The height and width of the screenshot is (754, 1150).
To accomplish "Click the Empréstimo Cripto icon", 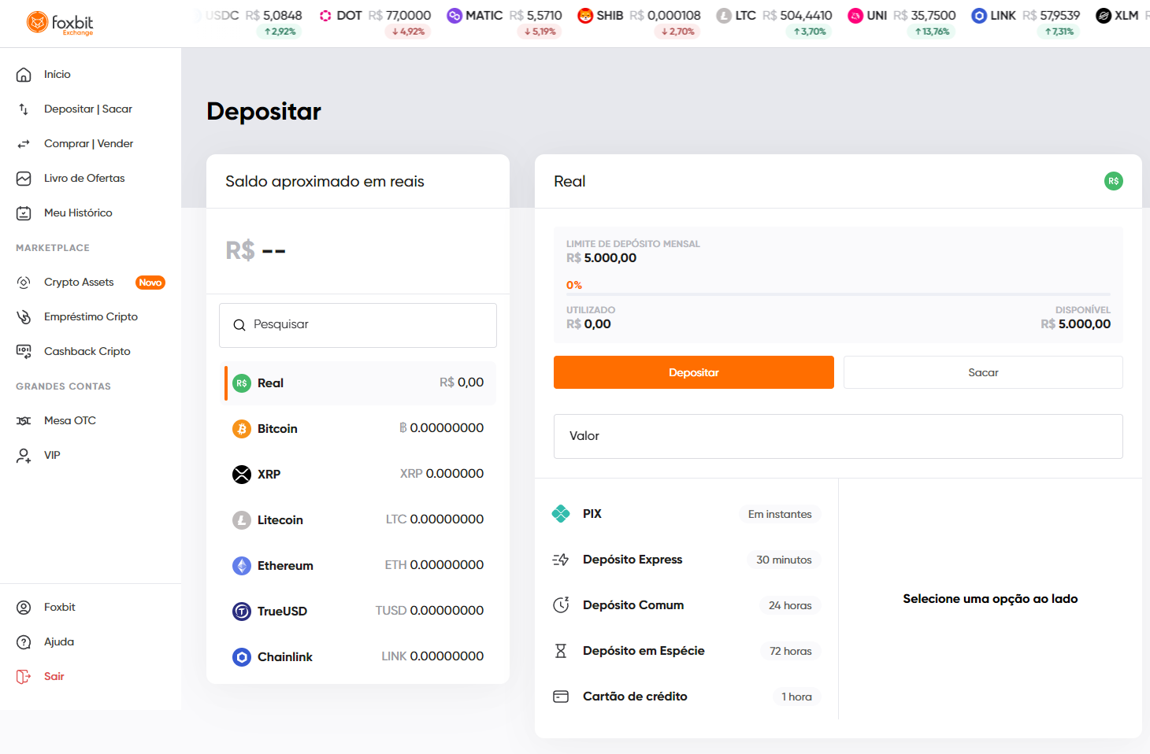I will [24, 317].
